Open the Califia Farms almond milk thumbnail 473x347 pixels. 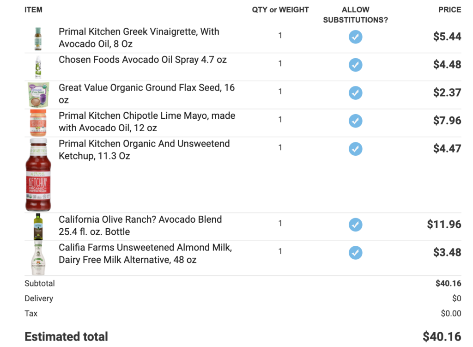click(x=38, y=258)
